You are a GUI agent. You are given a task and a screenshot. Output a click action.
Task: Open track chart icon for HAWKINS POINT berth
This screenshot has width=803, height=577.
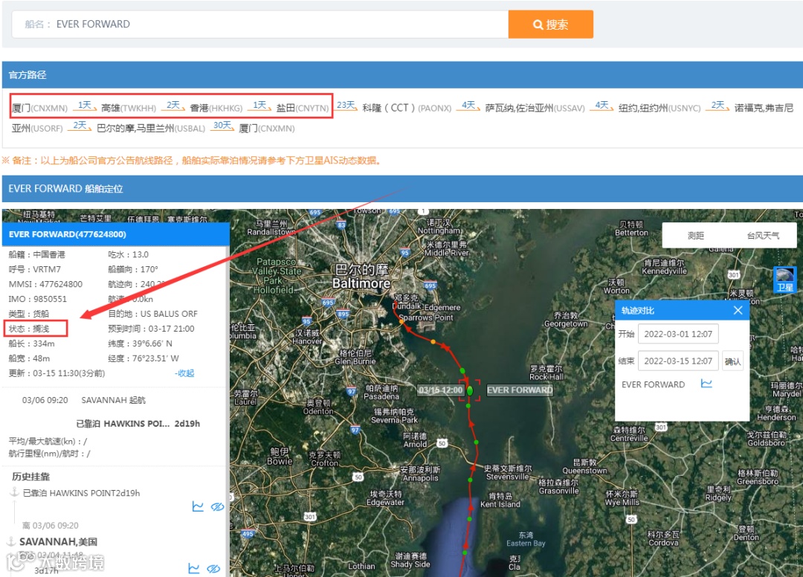[198, 506]
